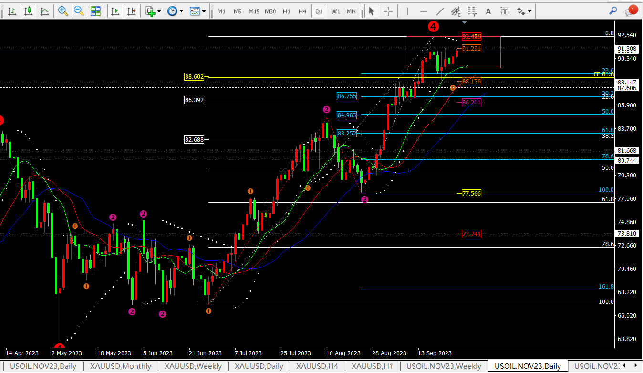Open the arrows objects tool
643x373 pixels.
pyautogui.click(x=521, y=11)
